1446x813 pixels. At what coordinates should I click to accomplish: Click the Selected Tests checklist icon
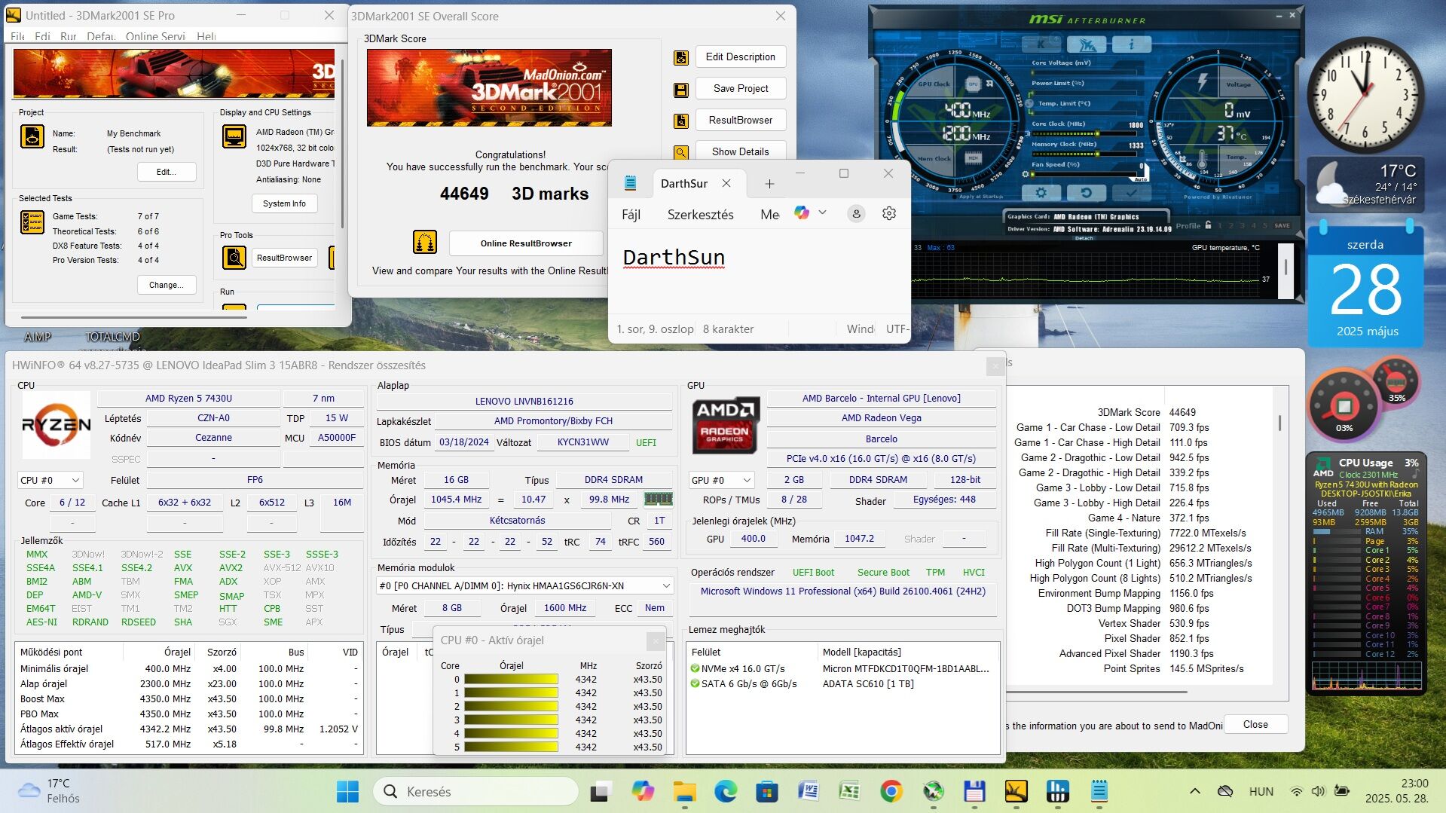tap(32, 222)
